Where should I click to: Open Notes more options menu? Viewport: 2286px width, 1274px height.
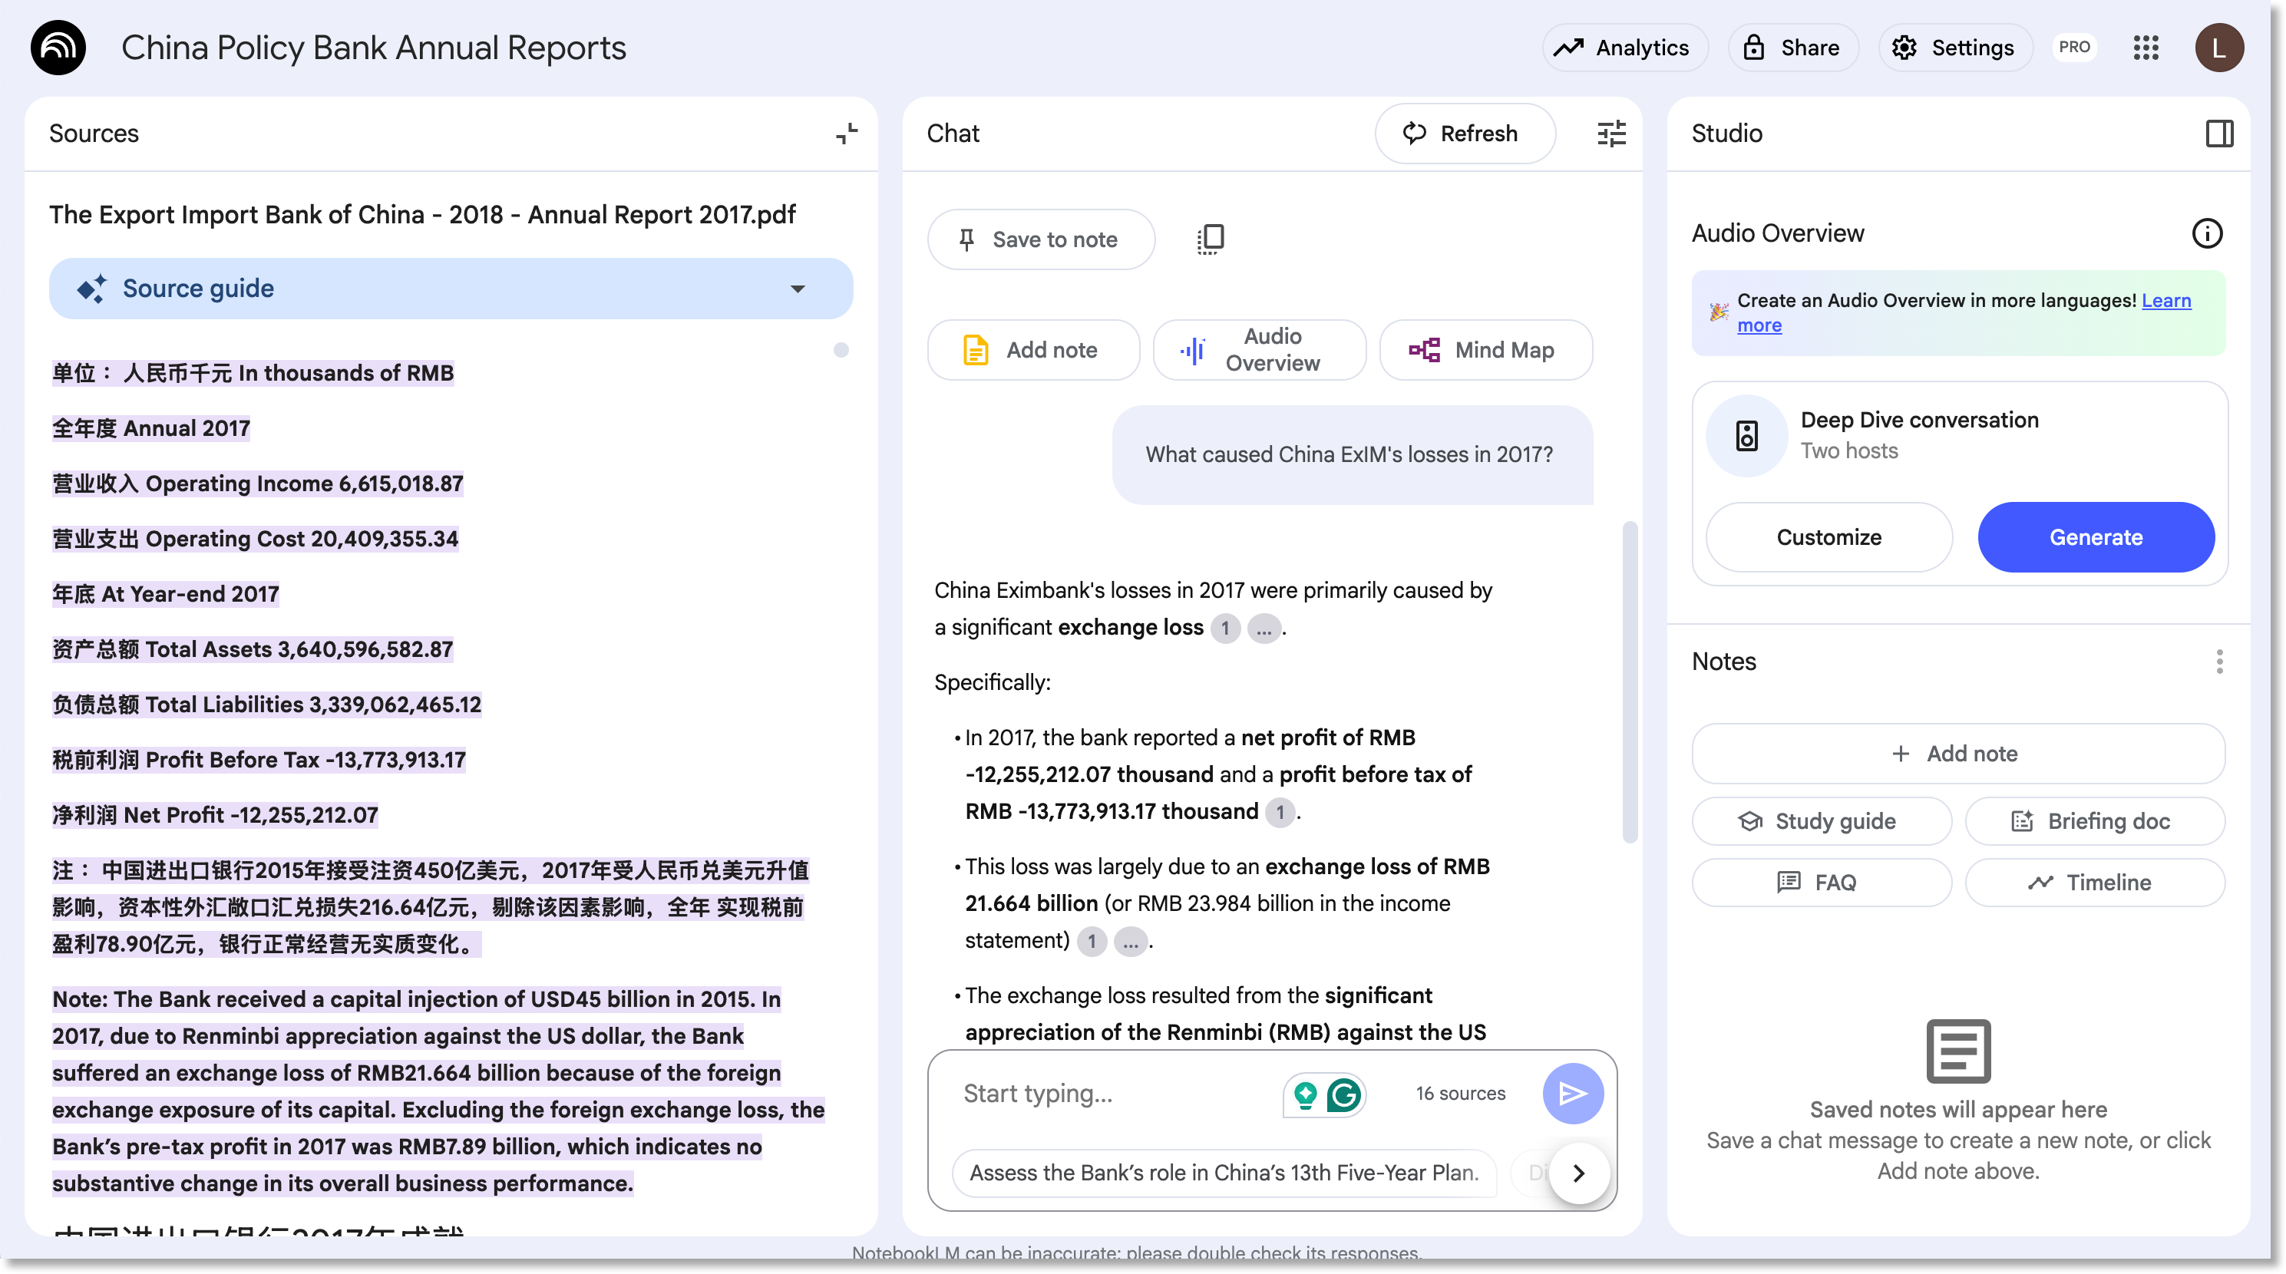point(2218,661)
